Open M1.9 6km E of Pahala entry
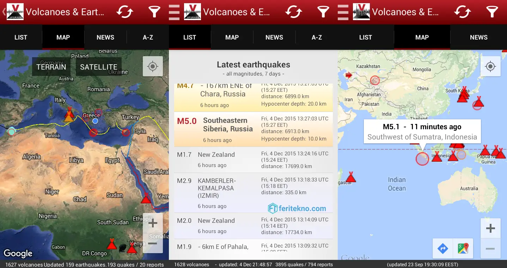 pyautogui.click(x=253, y=245)
